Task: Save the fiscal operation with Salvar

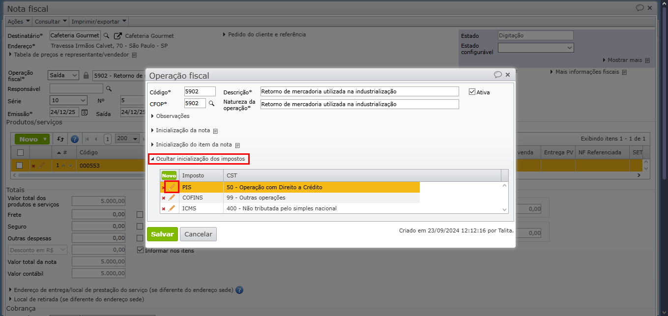Action: 162,234
